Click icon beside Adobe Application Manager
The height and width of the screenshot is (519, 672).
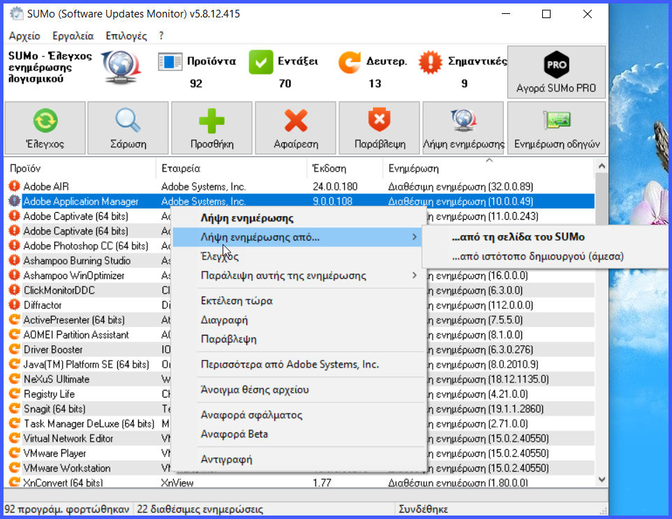tap(14, 201)
